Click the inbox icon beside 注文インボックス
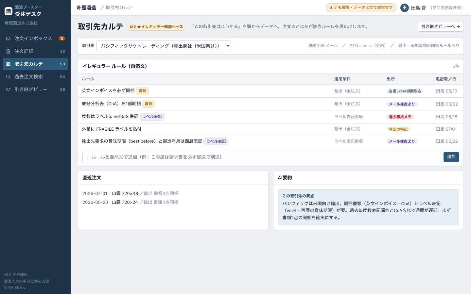This screenshot has height=294, width=471. tap(8, 39)
